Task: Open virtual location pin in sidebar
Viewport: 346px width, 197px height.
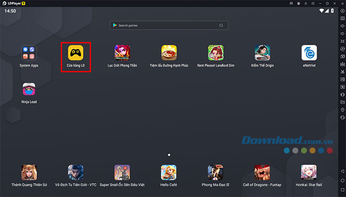Action: [343, 110]
